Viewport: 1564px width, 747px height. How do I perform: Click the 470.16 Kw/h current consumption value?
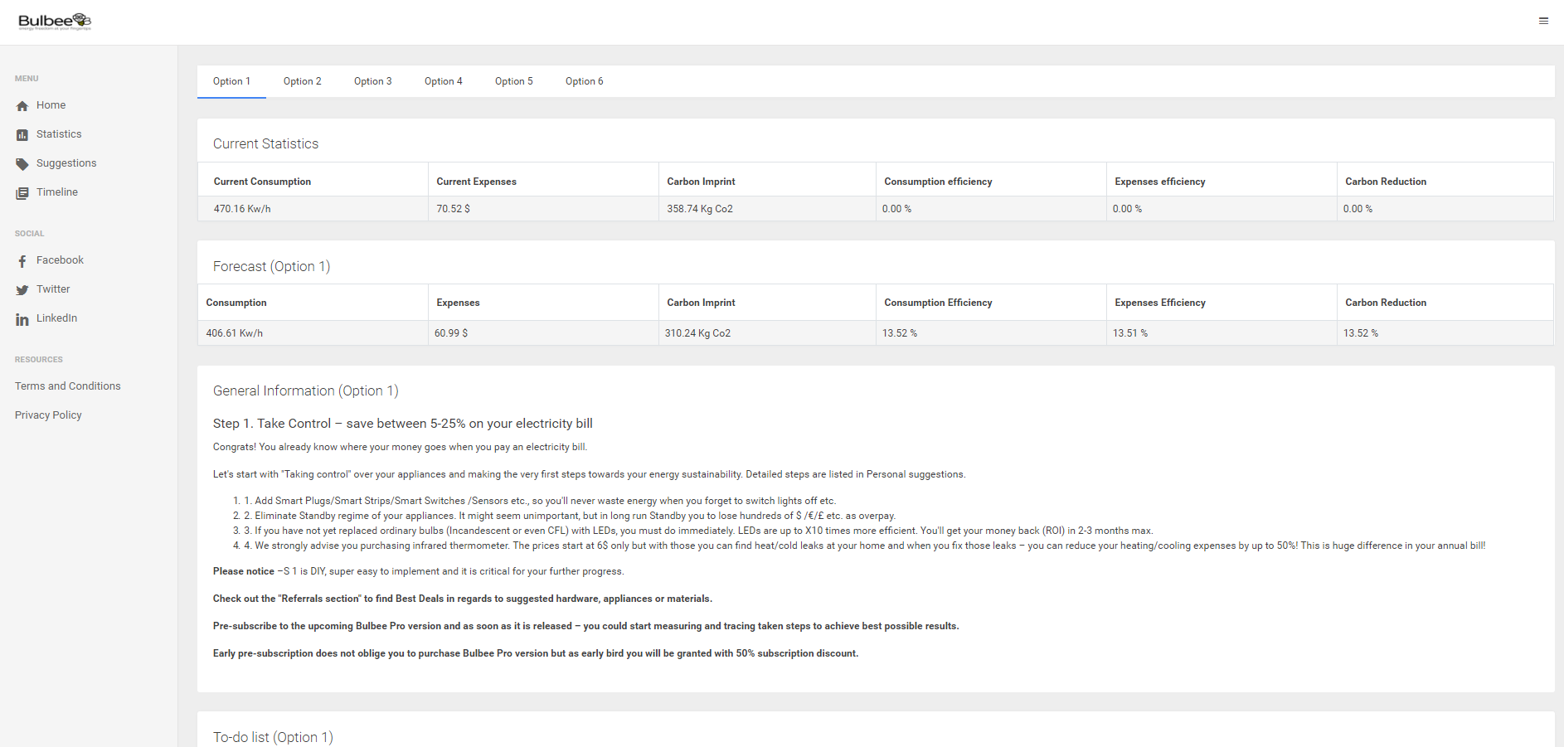(x=242, y=209)
